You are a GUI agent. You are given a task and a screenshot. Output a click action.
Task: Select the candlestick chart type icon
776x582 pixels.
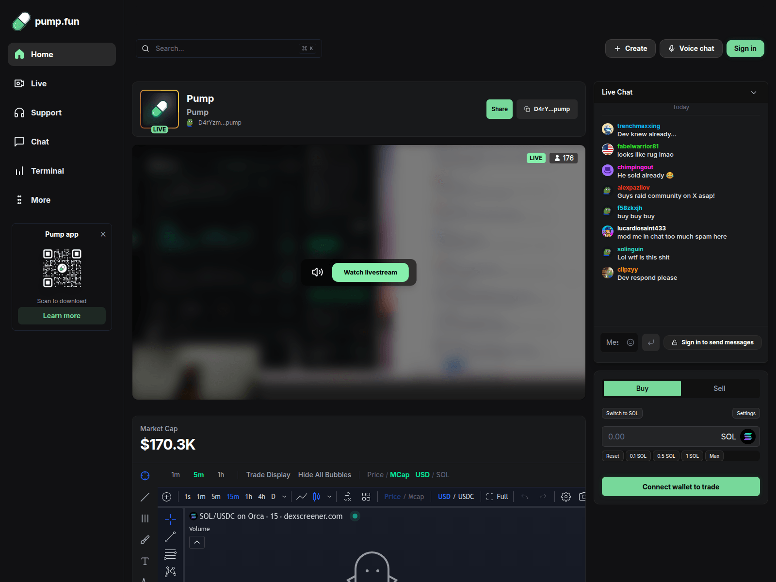316,497
